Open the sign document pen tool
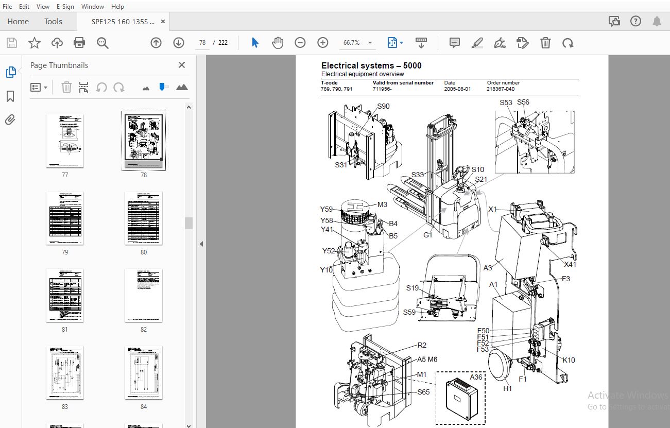 coord(500,43)
